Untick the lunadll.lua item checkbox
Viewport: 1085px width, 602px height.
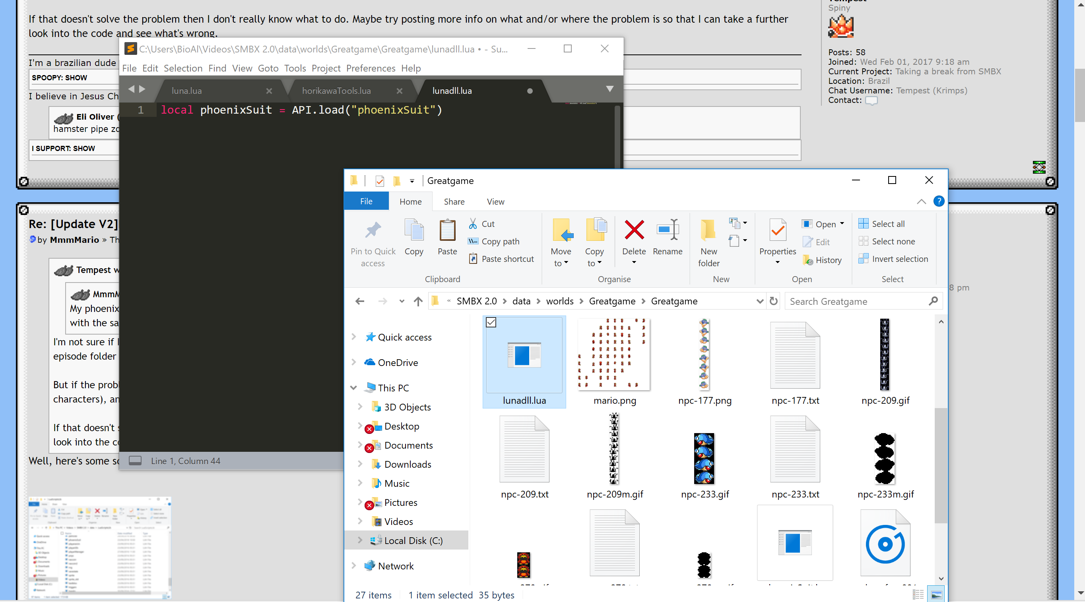(x=491, y=322)
